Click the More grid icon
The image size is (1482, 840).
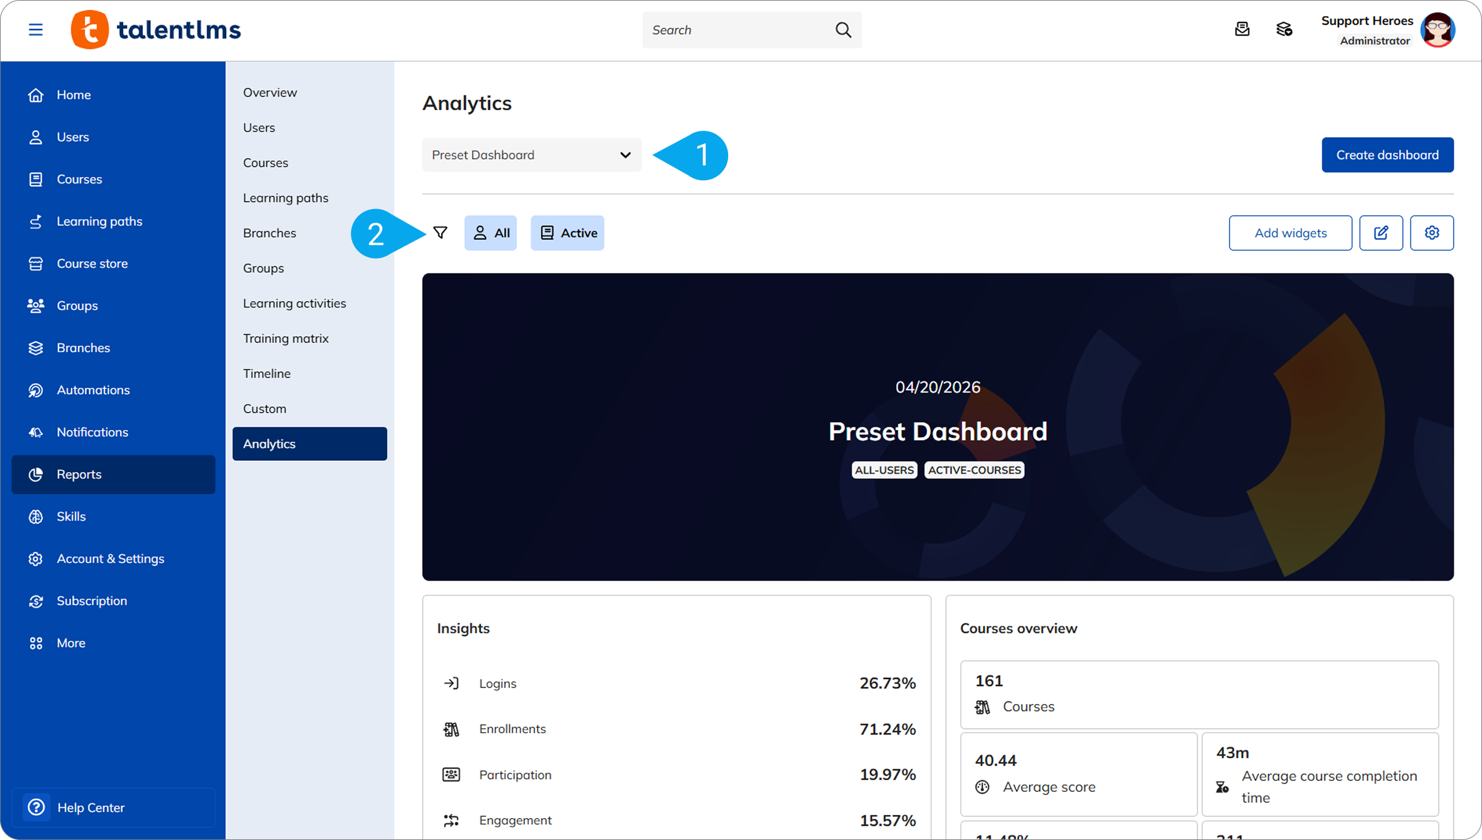click(36, 643)
